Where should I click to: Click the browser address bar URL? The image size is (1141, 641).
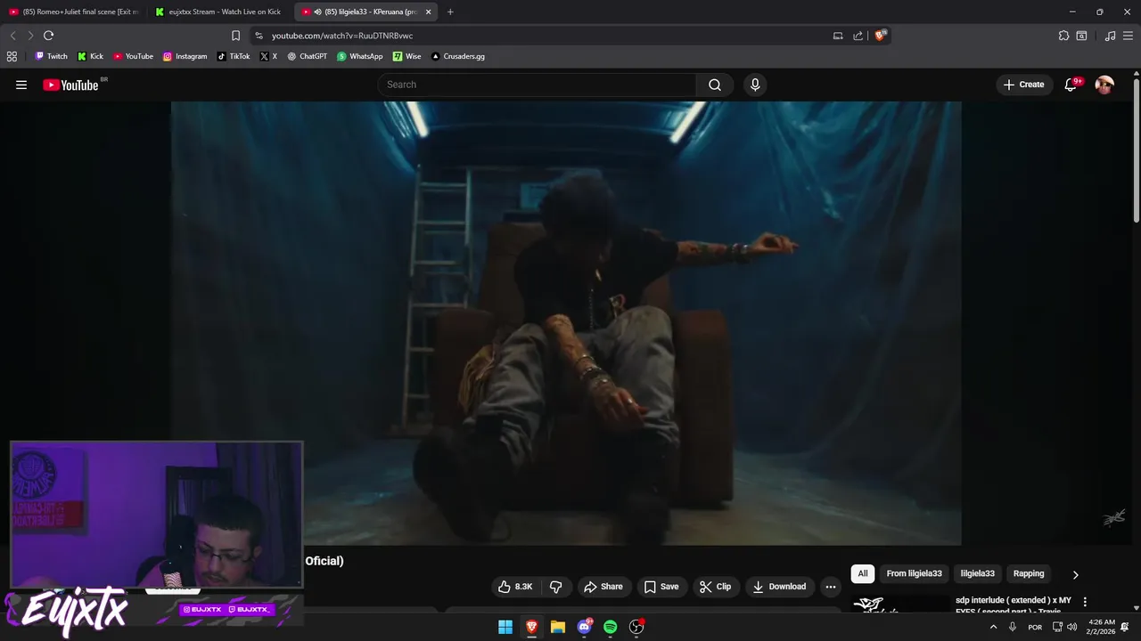[342, 36]
